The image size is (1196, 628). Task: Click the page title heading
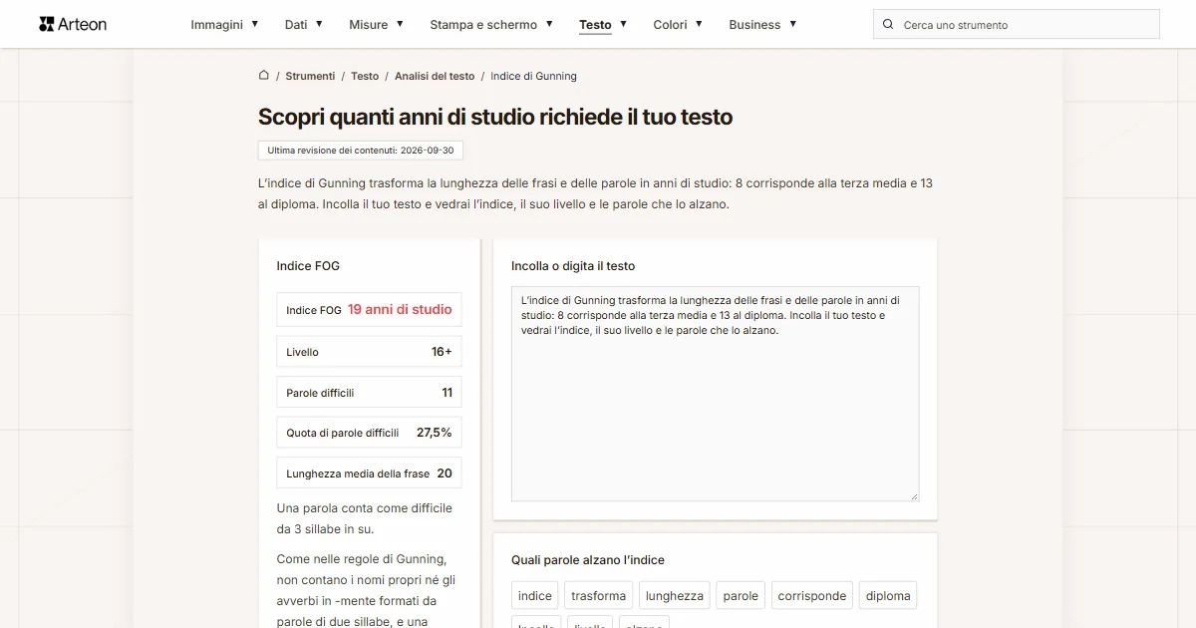(495, 117)
